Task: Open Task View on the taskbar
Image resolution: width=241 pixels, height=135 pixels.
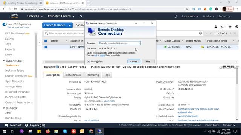Action: coord(12,132)
